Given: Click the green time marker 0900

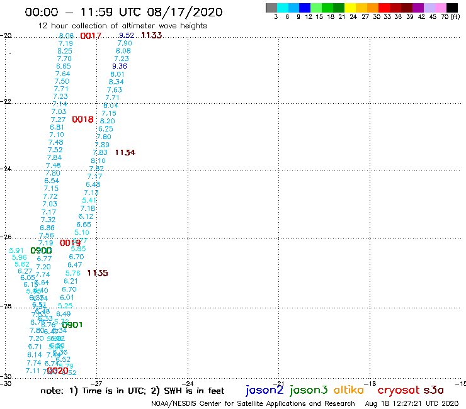Looking at the screenshot, I should pyautogui.click(x=42, y=250).
